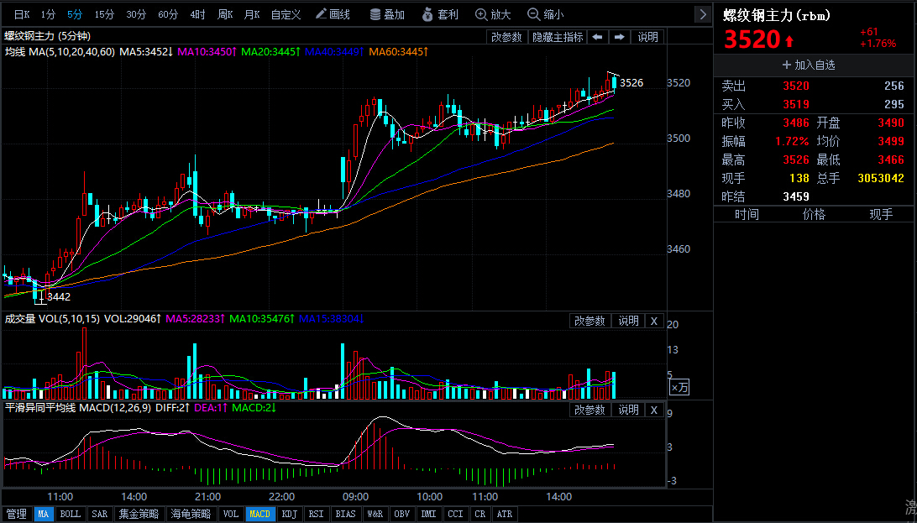Select the 画线 drawing tool

pos(333,14)
